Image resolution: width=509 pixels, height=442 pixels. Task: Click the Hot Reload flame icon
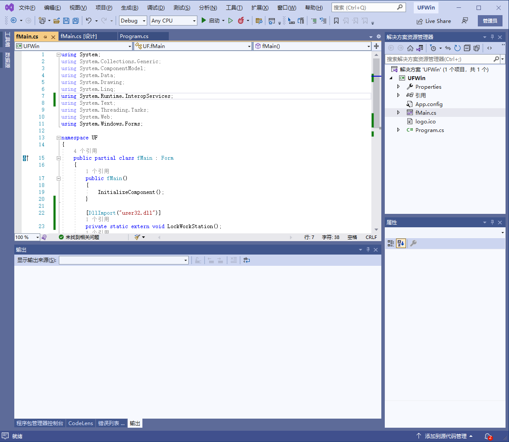[x=241, y=20]
